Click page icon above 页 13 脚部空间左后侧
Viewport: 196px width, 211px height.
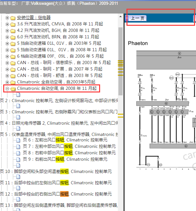pos(18,199)
